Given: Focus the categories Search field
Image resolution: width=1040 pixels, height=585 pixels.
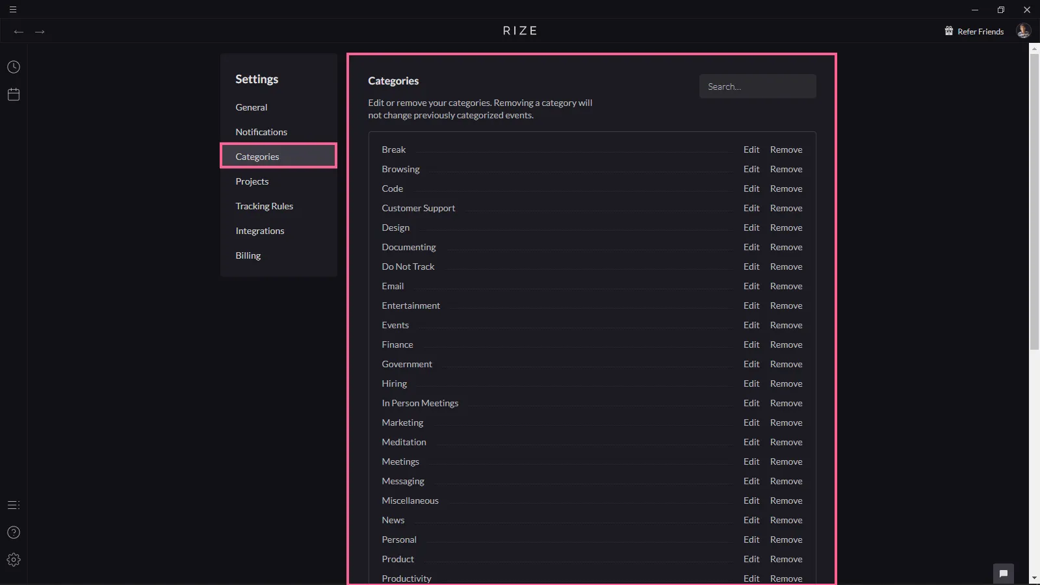Looking at the screenshot, I should tap(758, 86).
